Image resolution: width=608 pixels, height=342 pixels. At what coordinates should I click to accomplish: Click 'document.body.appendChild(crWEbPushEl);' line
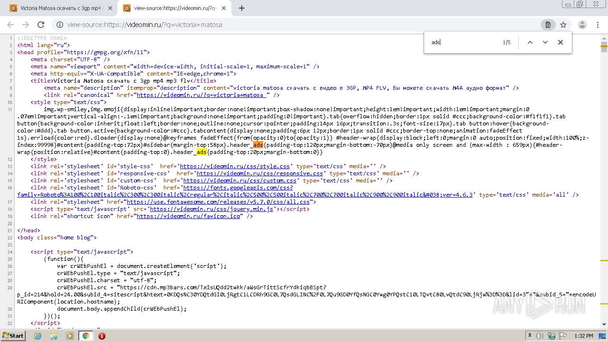coord(122,309)
